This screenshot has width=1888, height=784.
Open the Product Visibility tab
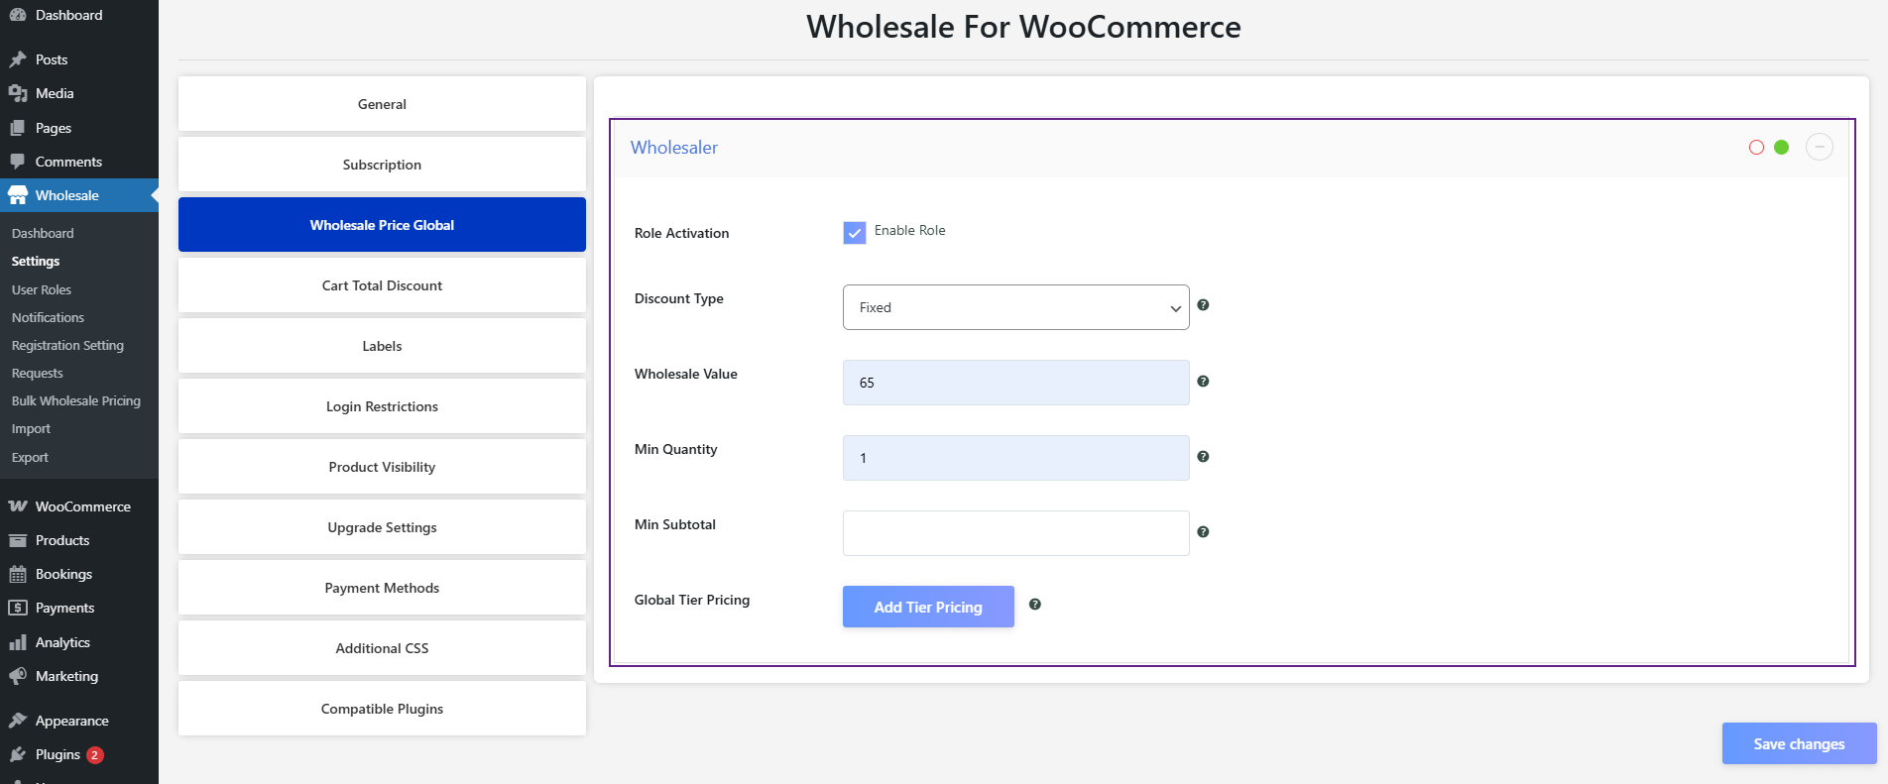382,467
